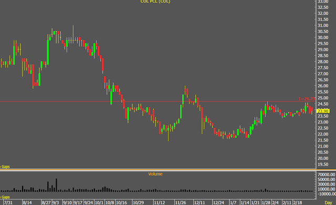Click the 26.00 price axis label
This screenshot has height=205, width=336.
pyautogui.click(x=323, y=86)
